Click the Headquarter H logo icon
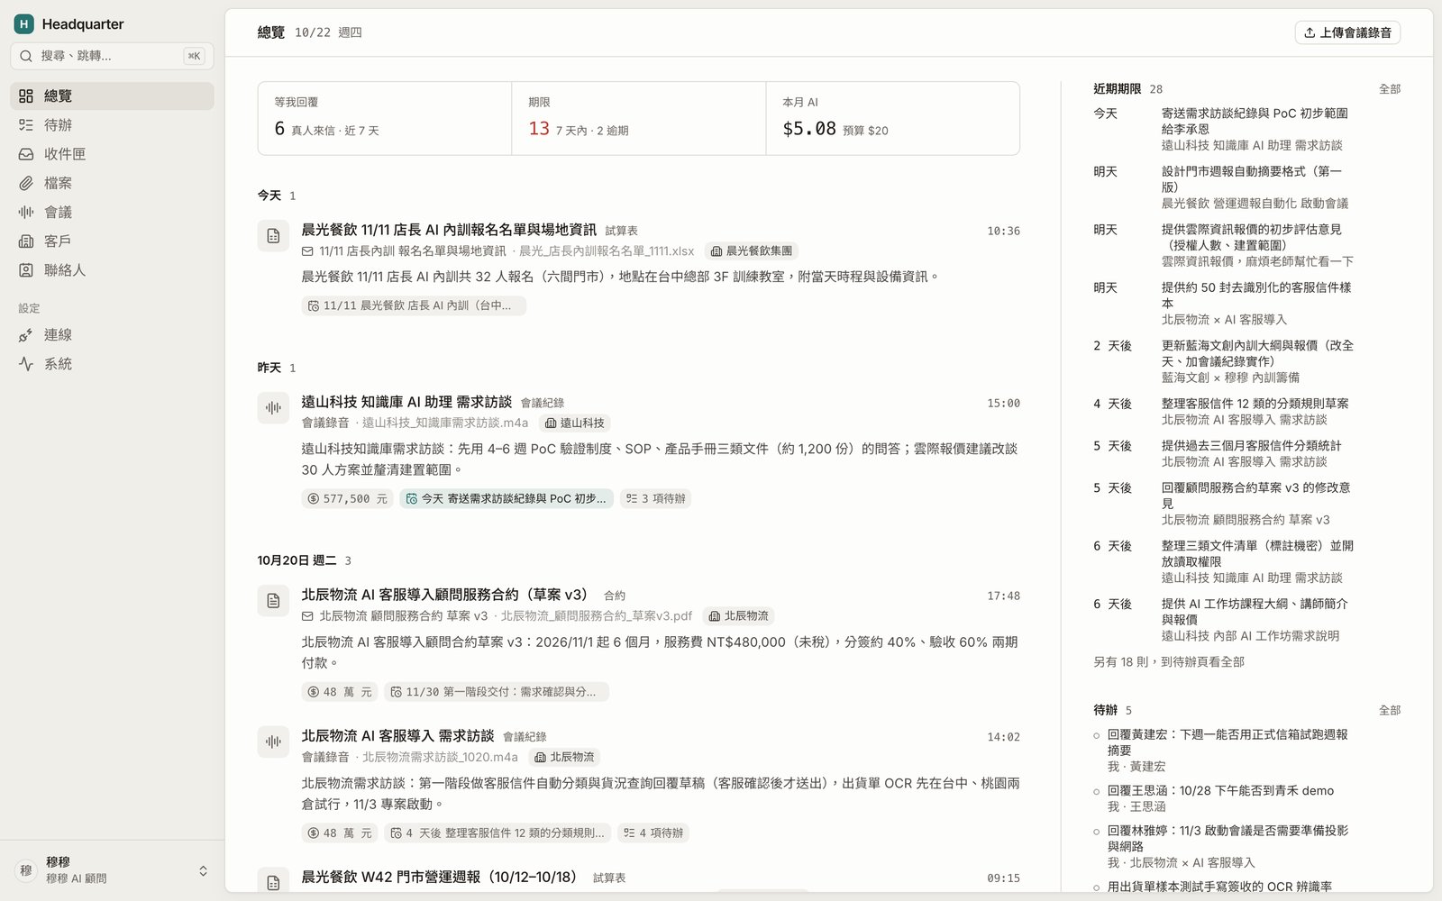 pyautogui.click(x=24, y=24)
